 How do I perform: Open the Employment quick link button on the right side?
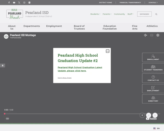coord(153,89)
